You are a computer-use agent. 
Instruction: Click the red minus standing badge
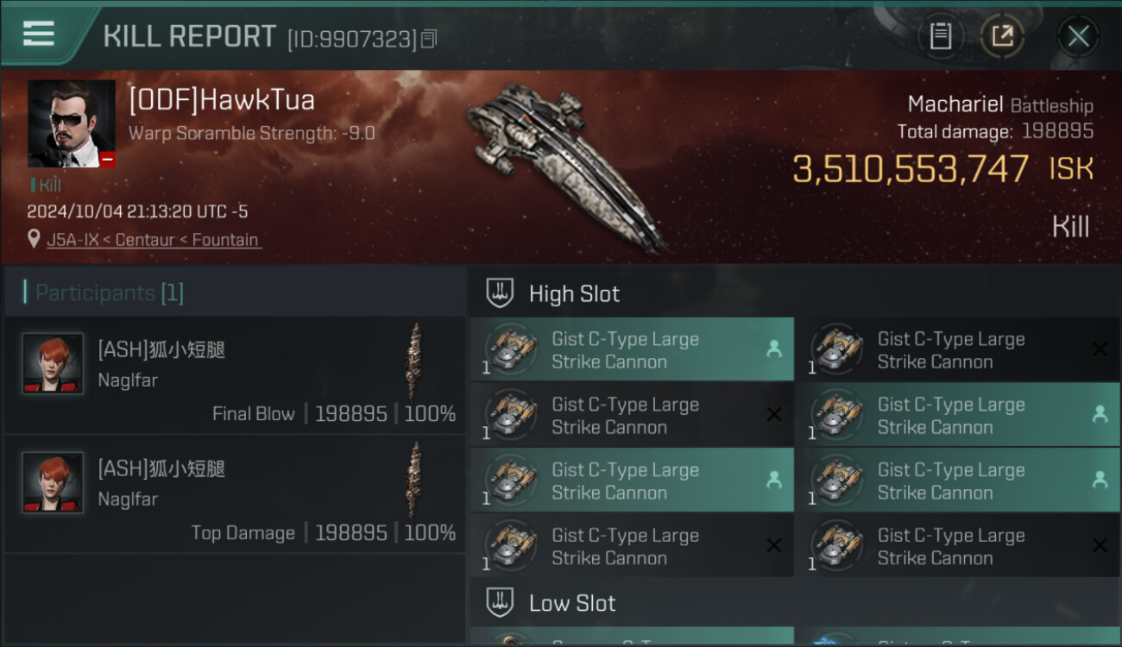[107, 159]
